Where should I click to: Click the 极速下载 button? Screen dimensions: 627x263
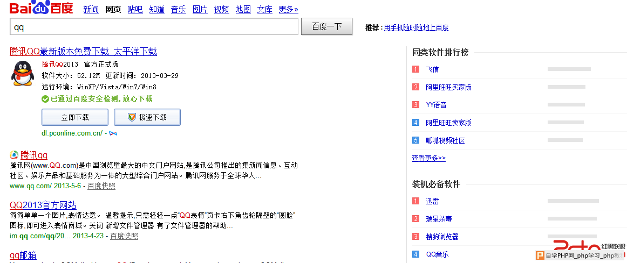pos(147,117)
